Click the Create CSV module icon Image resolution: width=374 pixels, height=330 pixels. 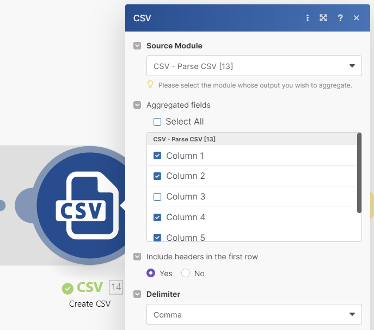click(x=81, y=206)
